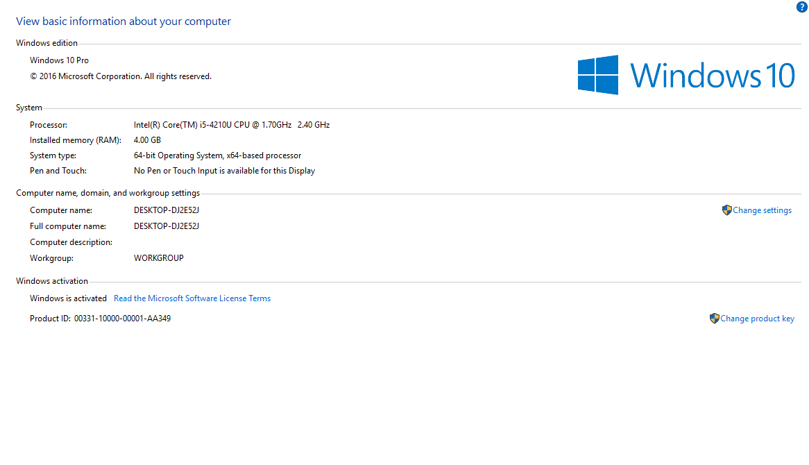Open the Change product key link

pyautogui.click(x=758, y=319)
